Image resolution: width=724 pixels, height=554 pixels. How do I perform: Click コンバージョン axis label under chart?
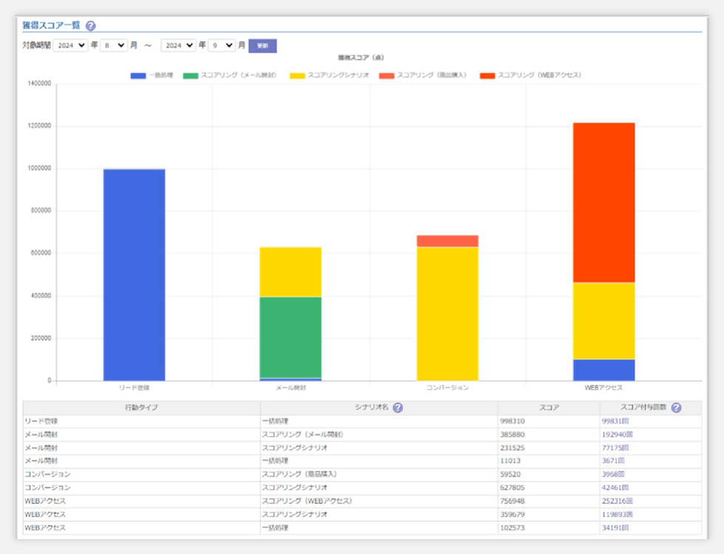click(x=448, y=388)
